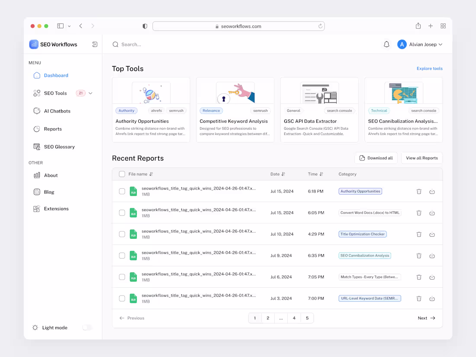Screen dimensions: 476x357
Task: Open notifications bell icon
Action: [386, 44]
